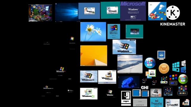Screen dimensions: 191x107
Task: Open the Whistler boot logo
Action: (x=110, y=93)
